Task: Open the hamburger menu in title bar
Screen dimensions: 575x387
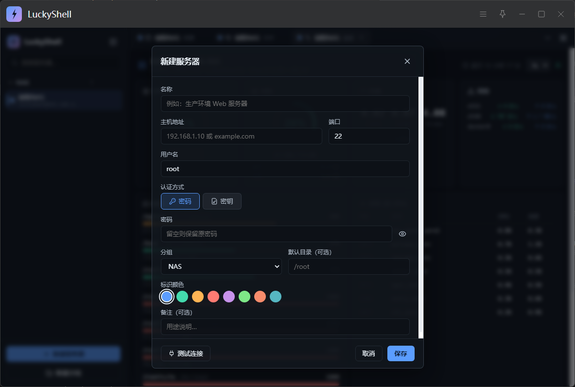Action: coord(483,14)
